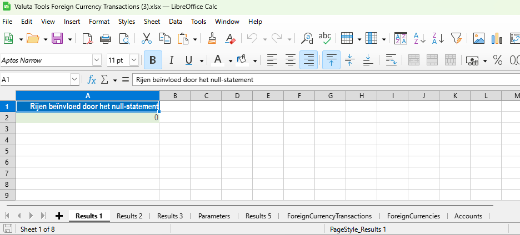
Task: Toggle Italic formatting
Action: pyautogui.click(x=171, y=60)
